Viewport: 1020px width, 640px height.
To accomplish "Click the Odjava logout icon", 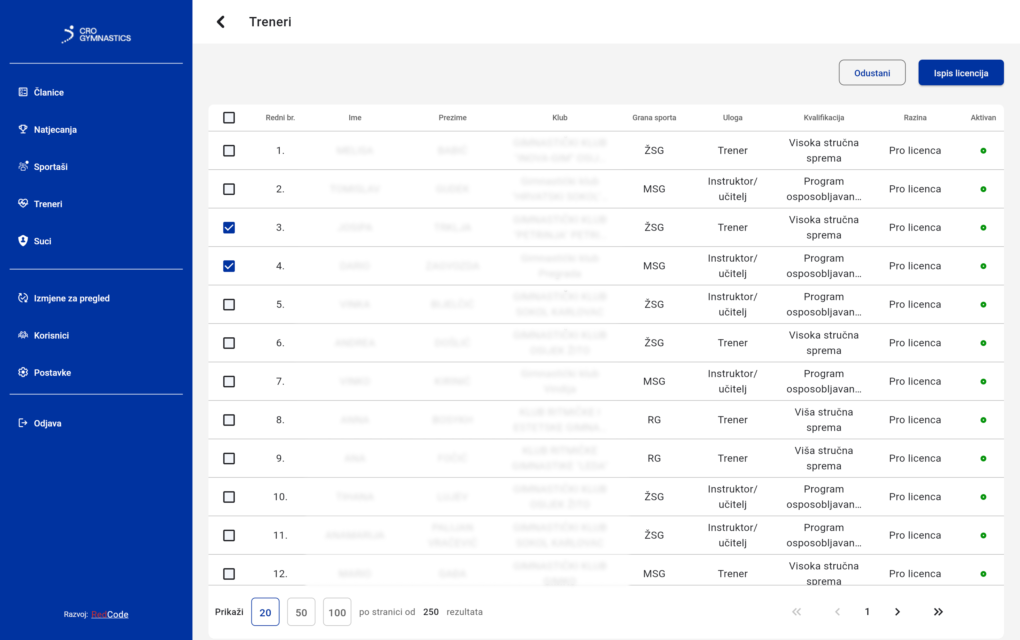I will (23, 423).
